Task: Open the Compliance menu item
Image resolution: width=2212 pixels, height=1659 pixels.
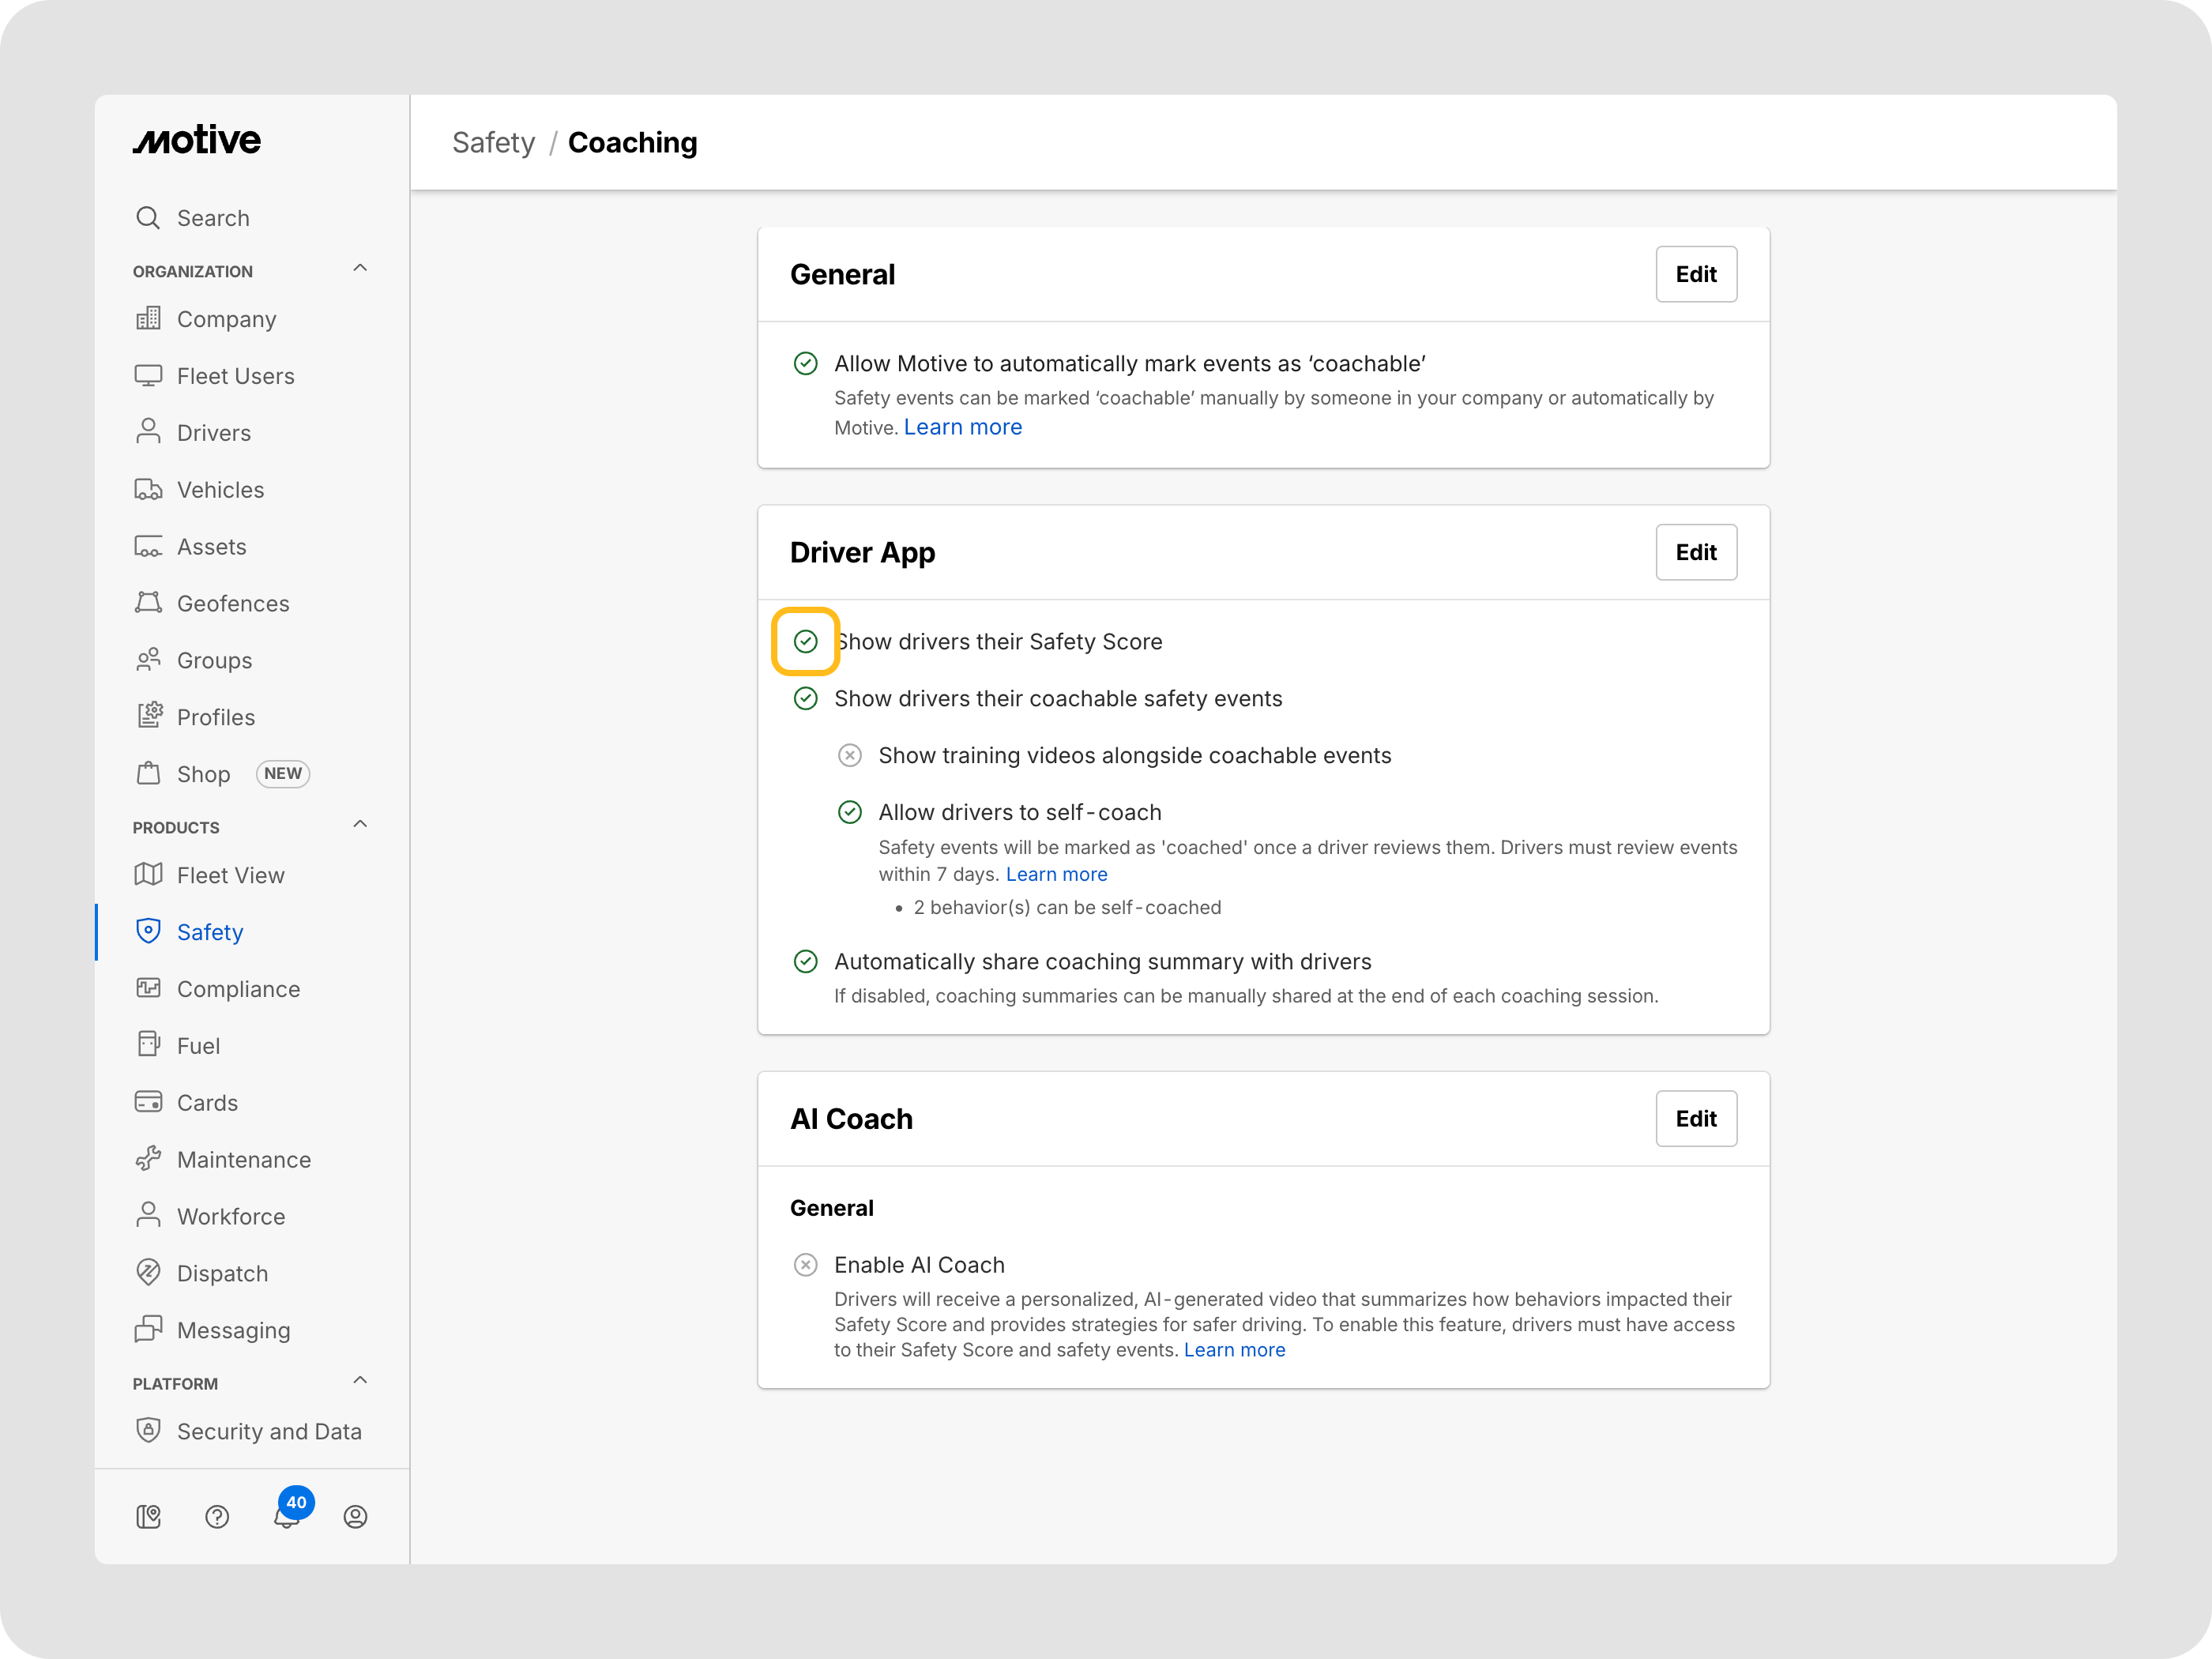Action: pos(238,989)
